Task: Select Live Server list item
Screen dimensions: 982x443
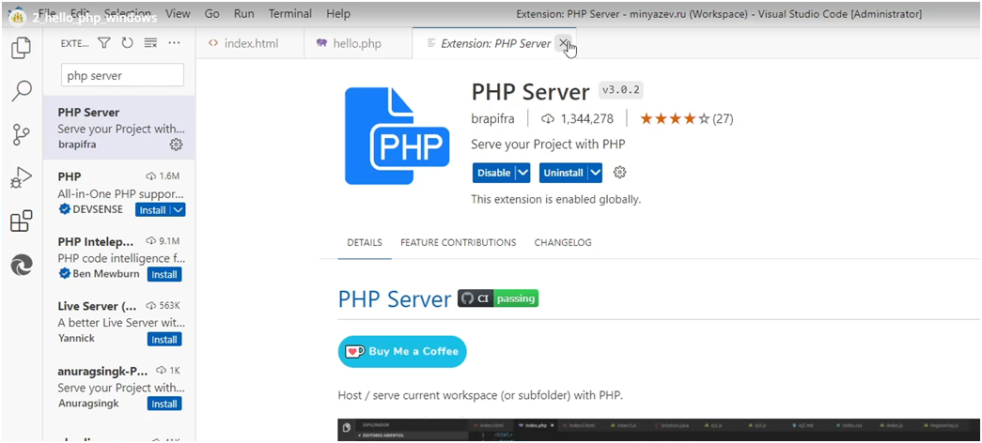Action: (x=119, y=322)
